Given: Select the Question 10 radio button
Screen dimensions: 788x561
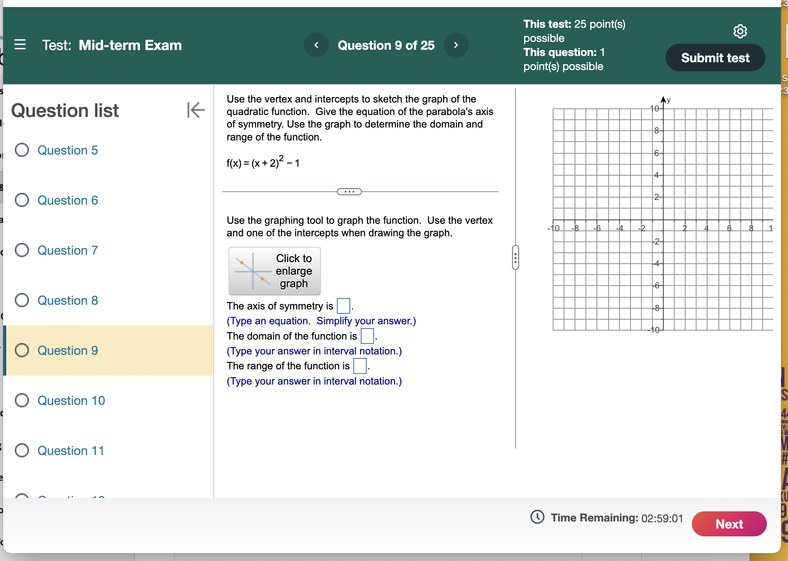Looking at the screenshot, I should (22, 400).
